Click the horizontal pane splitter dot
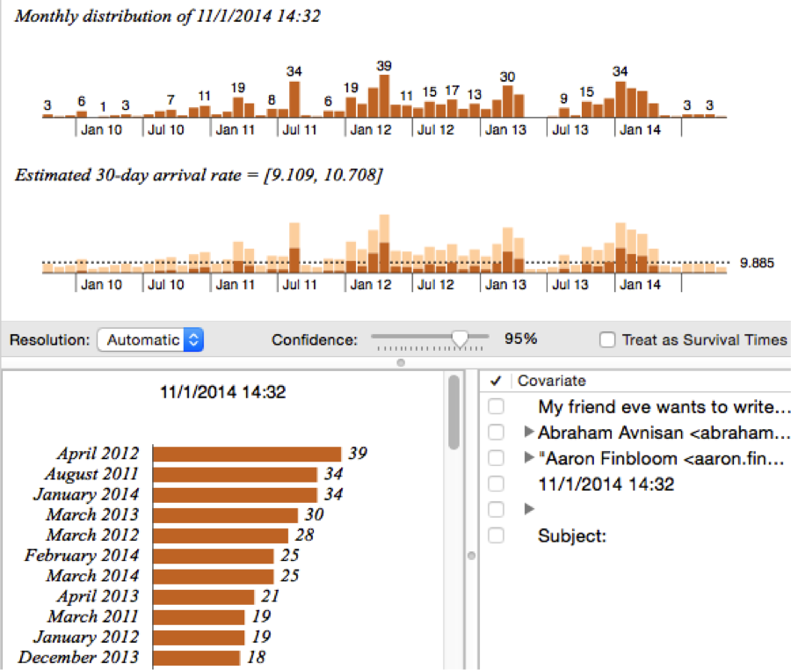The width and height of the screenshot is (791, 670). click(x=401, y=363)
